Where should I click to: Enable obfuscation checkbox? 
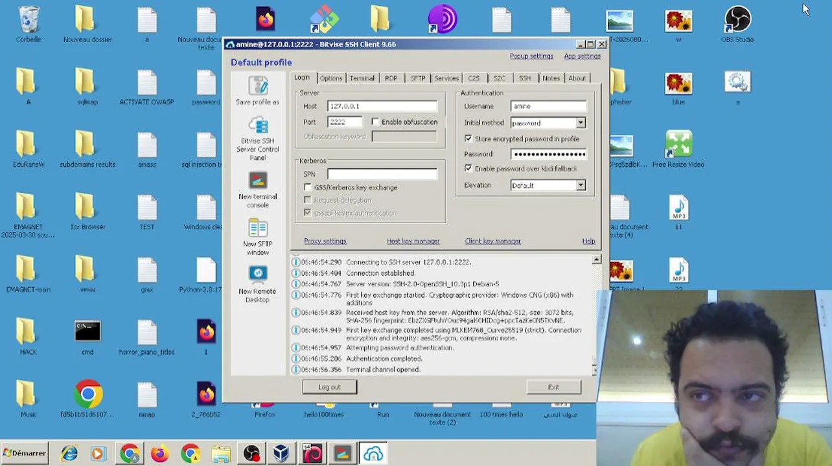click(x=375, y=122)
